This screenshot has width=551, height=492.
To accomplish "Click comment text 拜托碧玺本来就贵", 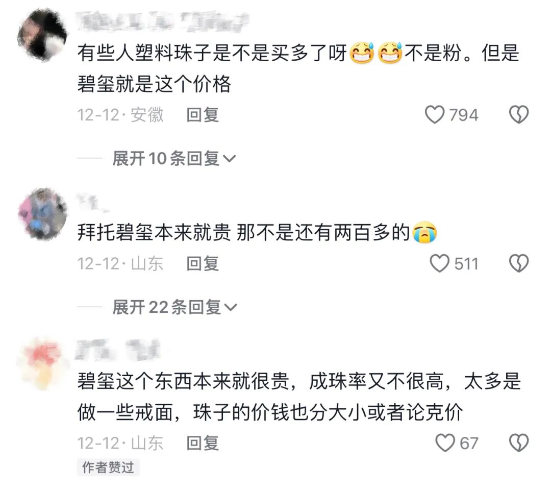I will (x=154, y=232).
